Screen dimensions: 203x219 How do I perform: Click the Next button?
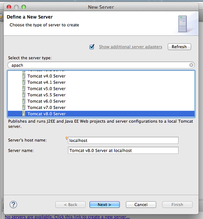click(105, 205)
